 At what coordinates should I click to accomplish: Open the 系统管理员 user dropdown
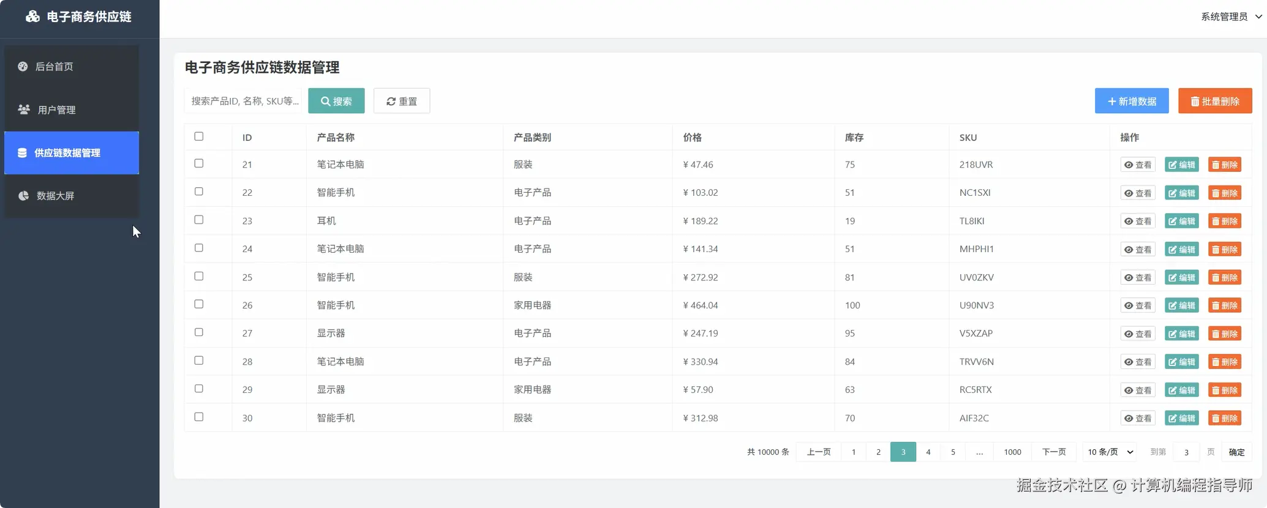1231,17
